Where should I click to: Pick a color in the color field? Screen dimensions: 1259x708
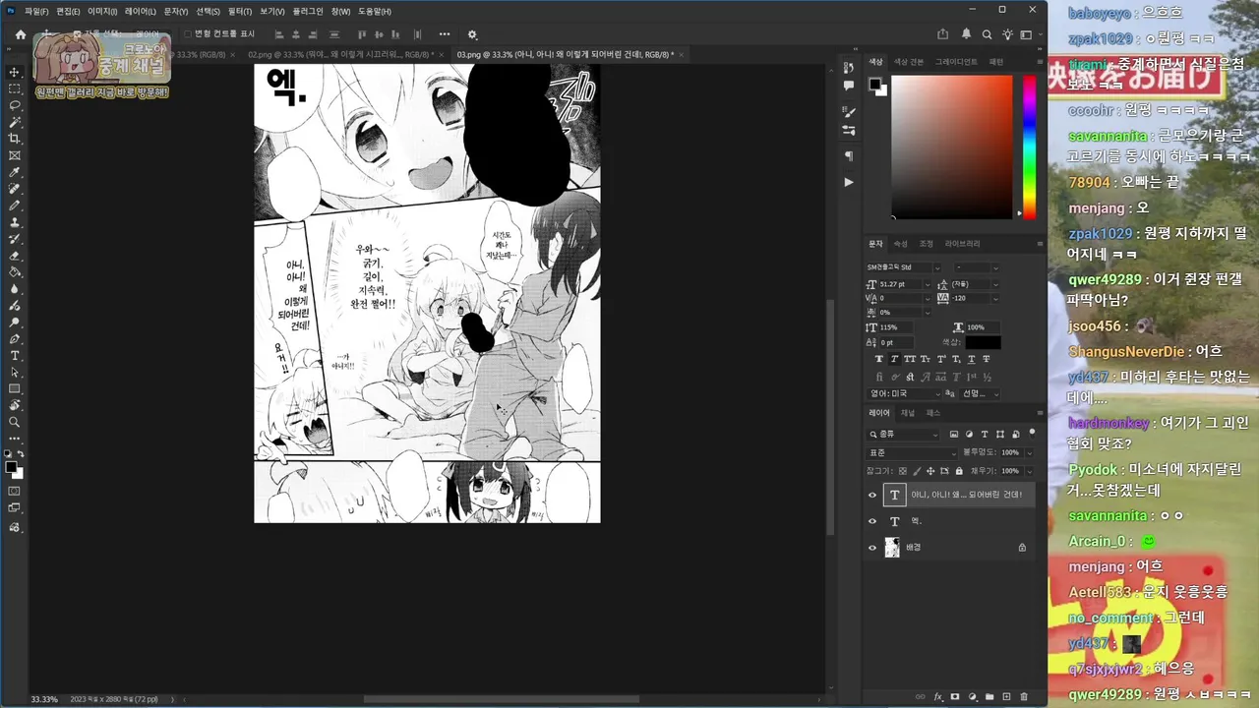(x=952, y=147)
